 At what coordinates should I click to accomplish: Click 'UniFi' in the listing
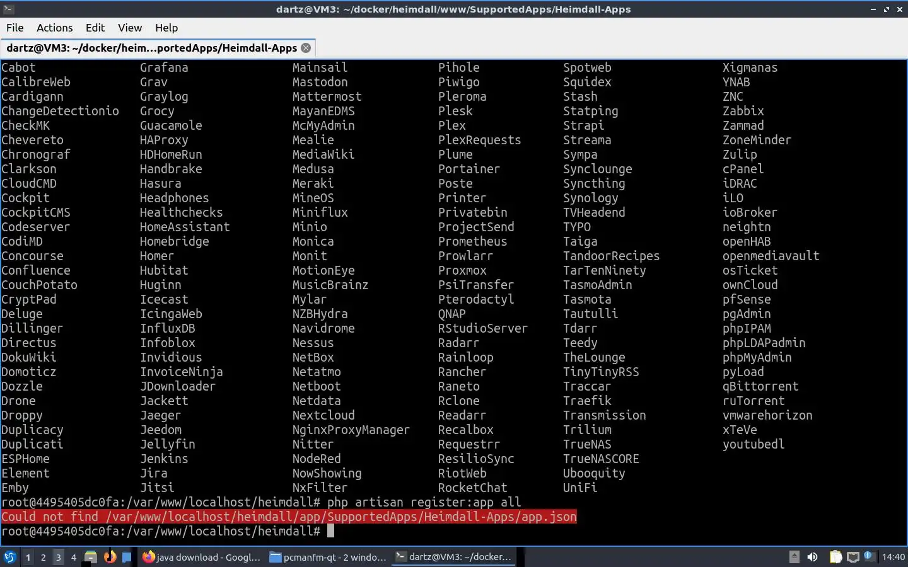pos(580,488)
